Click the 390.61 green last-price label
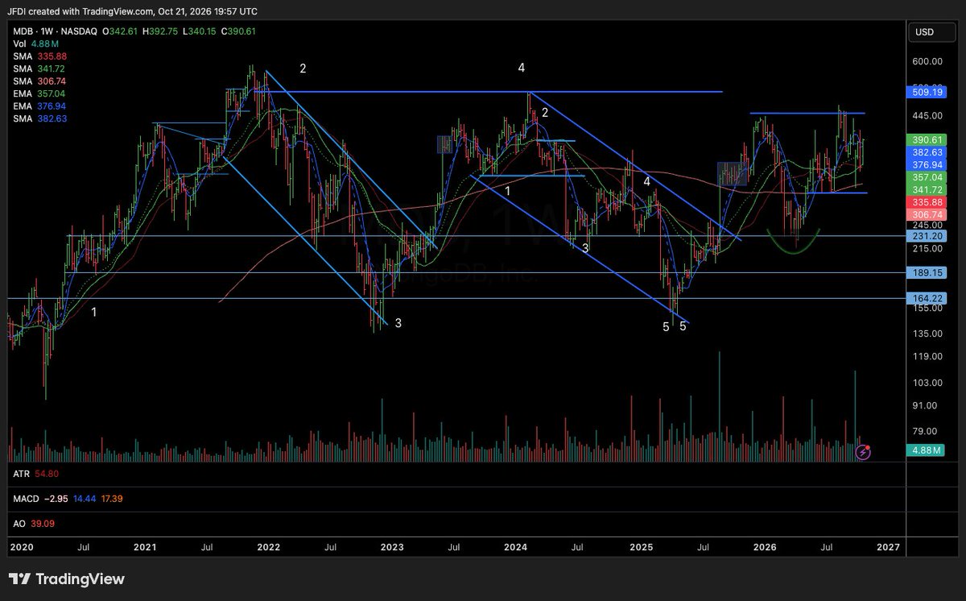The height and width of the screenshot is (601, 966). pyautogui.click(x=927, y=139)
